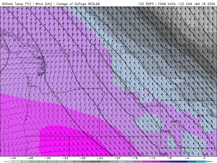
Task: Click the -16 colorbar label
Action: (x=135, y=158)
